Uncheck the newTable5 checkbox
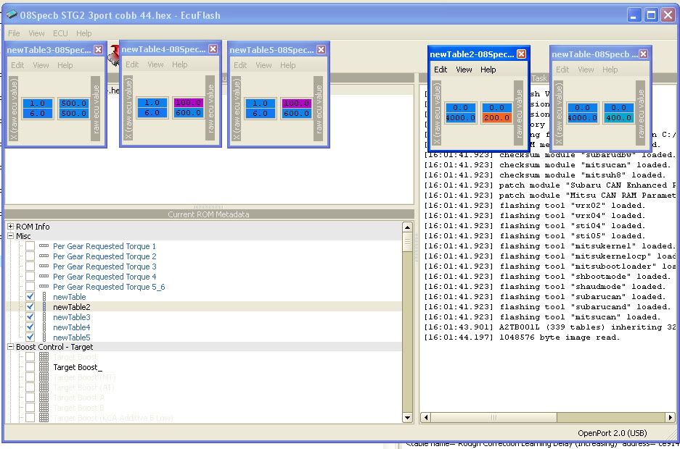Viewport: 680px width, 449px height. coord(30,337)
